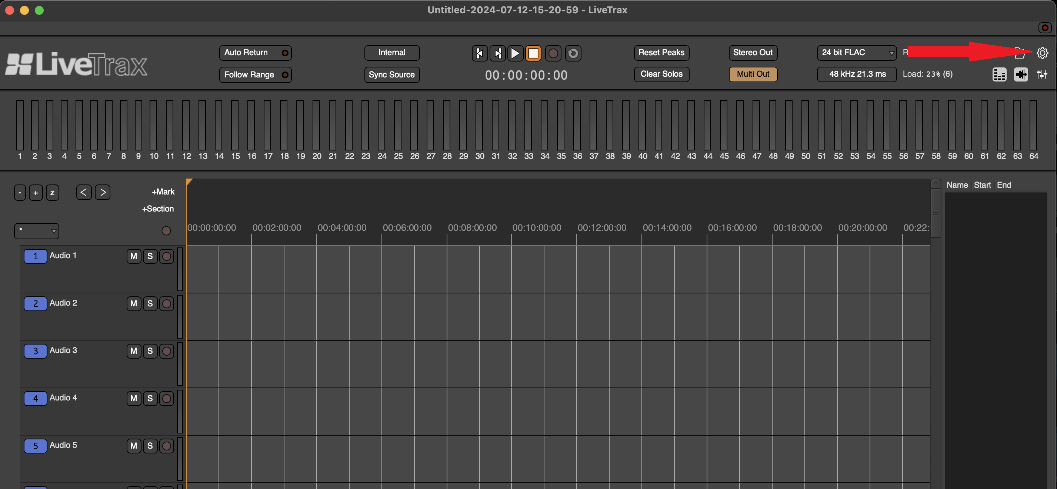The height and width of the screenshot is (489, 1057).
Task: Open the Sync Source selector
Action: tap(391, 75)
